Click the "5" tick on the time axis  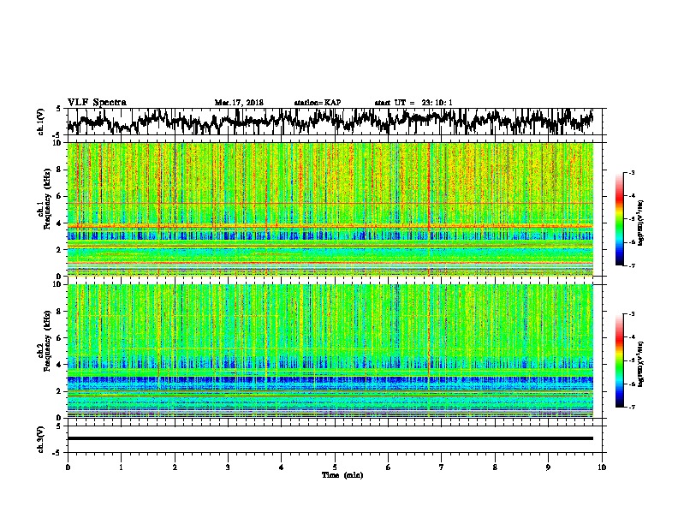(x=335, y=467)
